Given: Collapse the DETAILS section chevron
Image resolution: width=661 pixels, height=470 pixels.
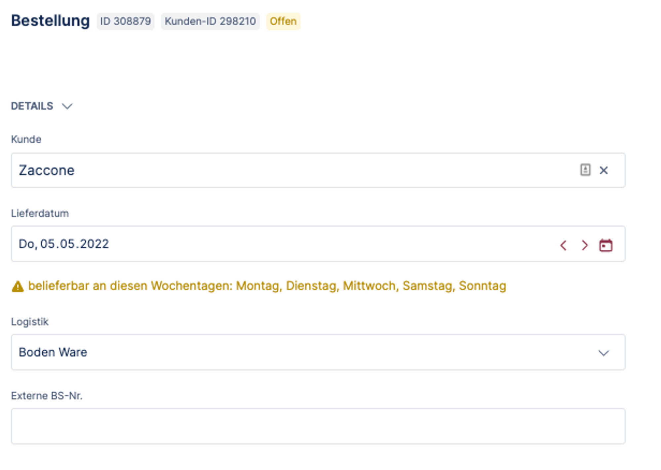Looking at the screenshot, I should [x=67, y=106].
